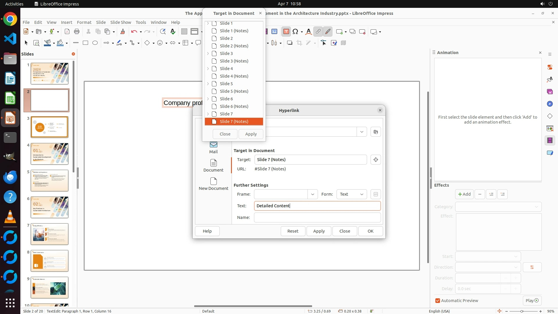Select the New Document hyperlink type
558x314 pixels.
213,184
